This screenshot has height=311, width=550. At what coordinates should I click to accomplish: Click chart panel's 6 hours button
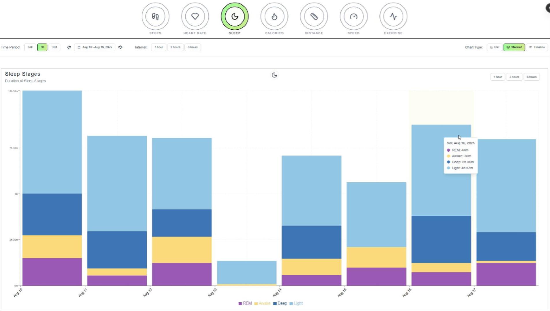[x=531, y=77]
